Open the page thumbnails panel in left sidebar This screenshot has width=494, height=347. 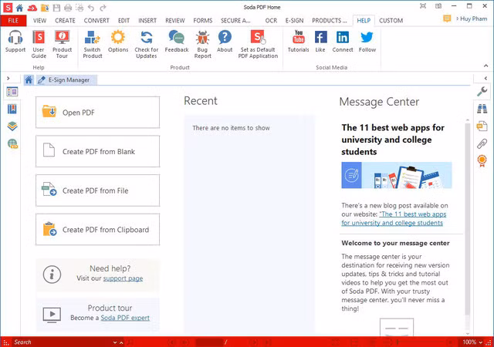point(12,92)
